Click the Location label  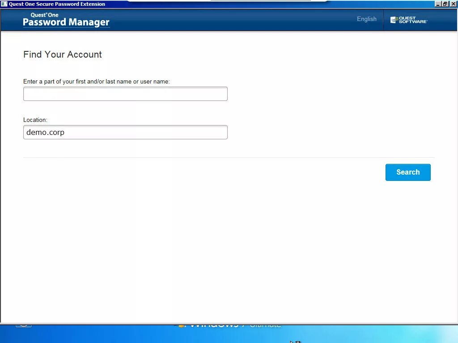click(x=35, y=120)
